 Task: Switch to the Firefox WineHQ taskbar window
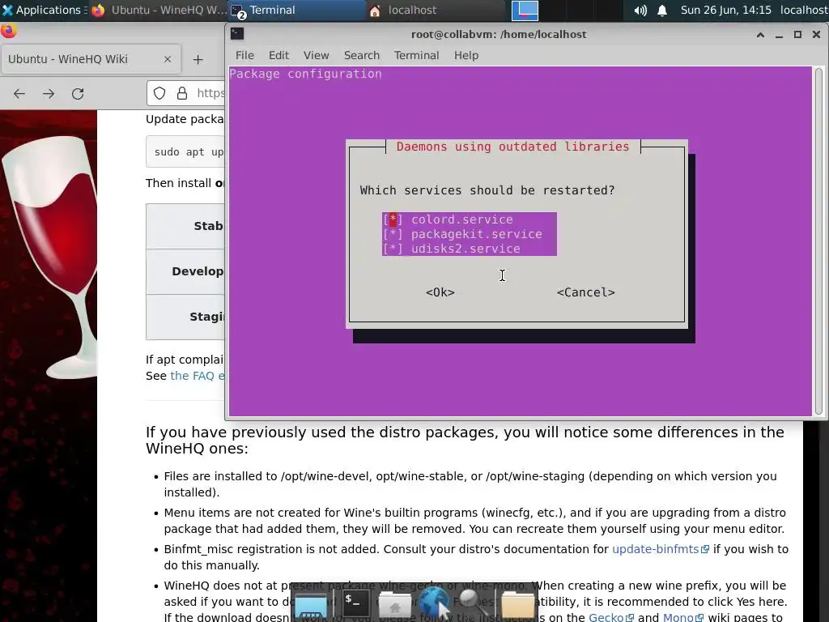pyautogui.click(x=159, y=10)
